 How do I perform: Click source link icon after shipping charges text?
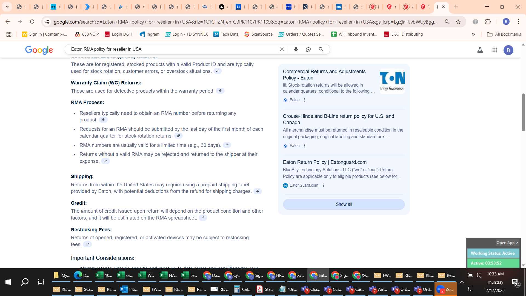(x=258, y=191)
